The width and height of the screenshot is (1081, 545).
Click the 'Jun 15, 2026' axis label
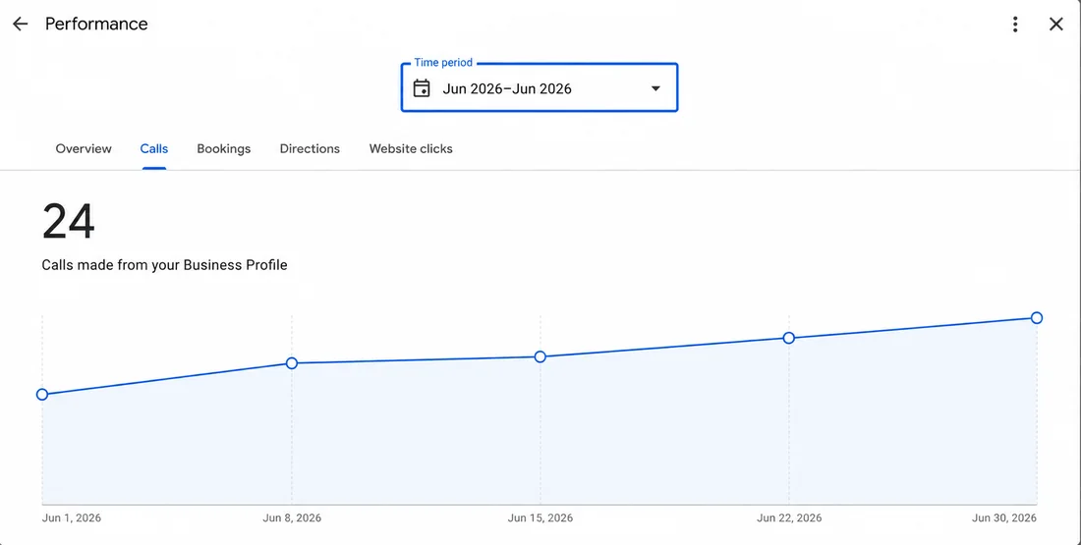tap(540, 518)
